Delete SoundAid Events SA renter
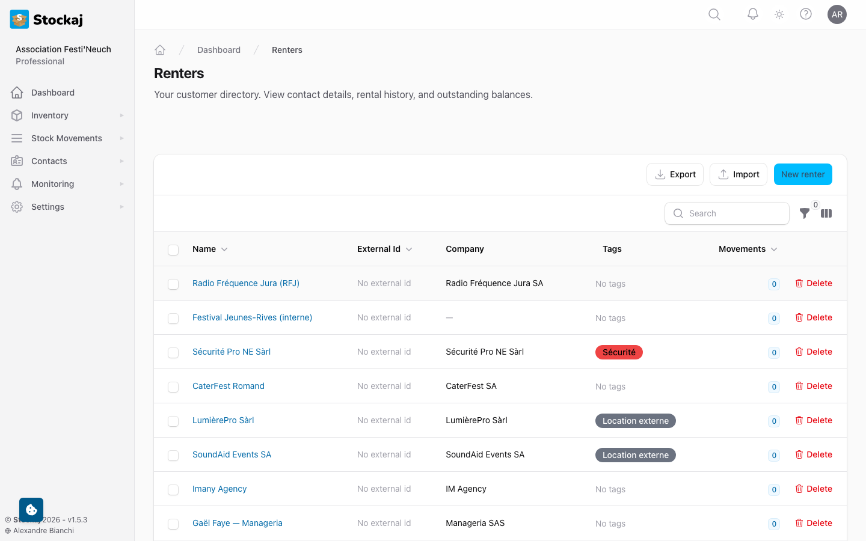 814,454
